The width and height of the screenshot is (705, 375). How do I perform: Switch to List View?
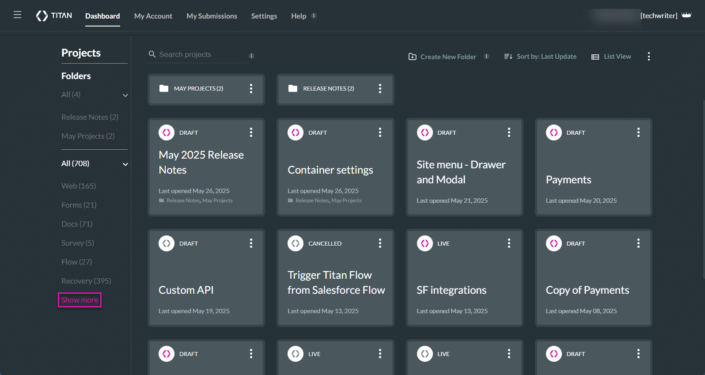[611, 57]
